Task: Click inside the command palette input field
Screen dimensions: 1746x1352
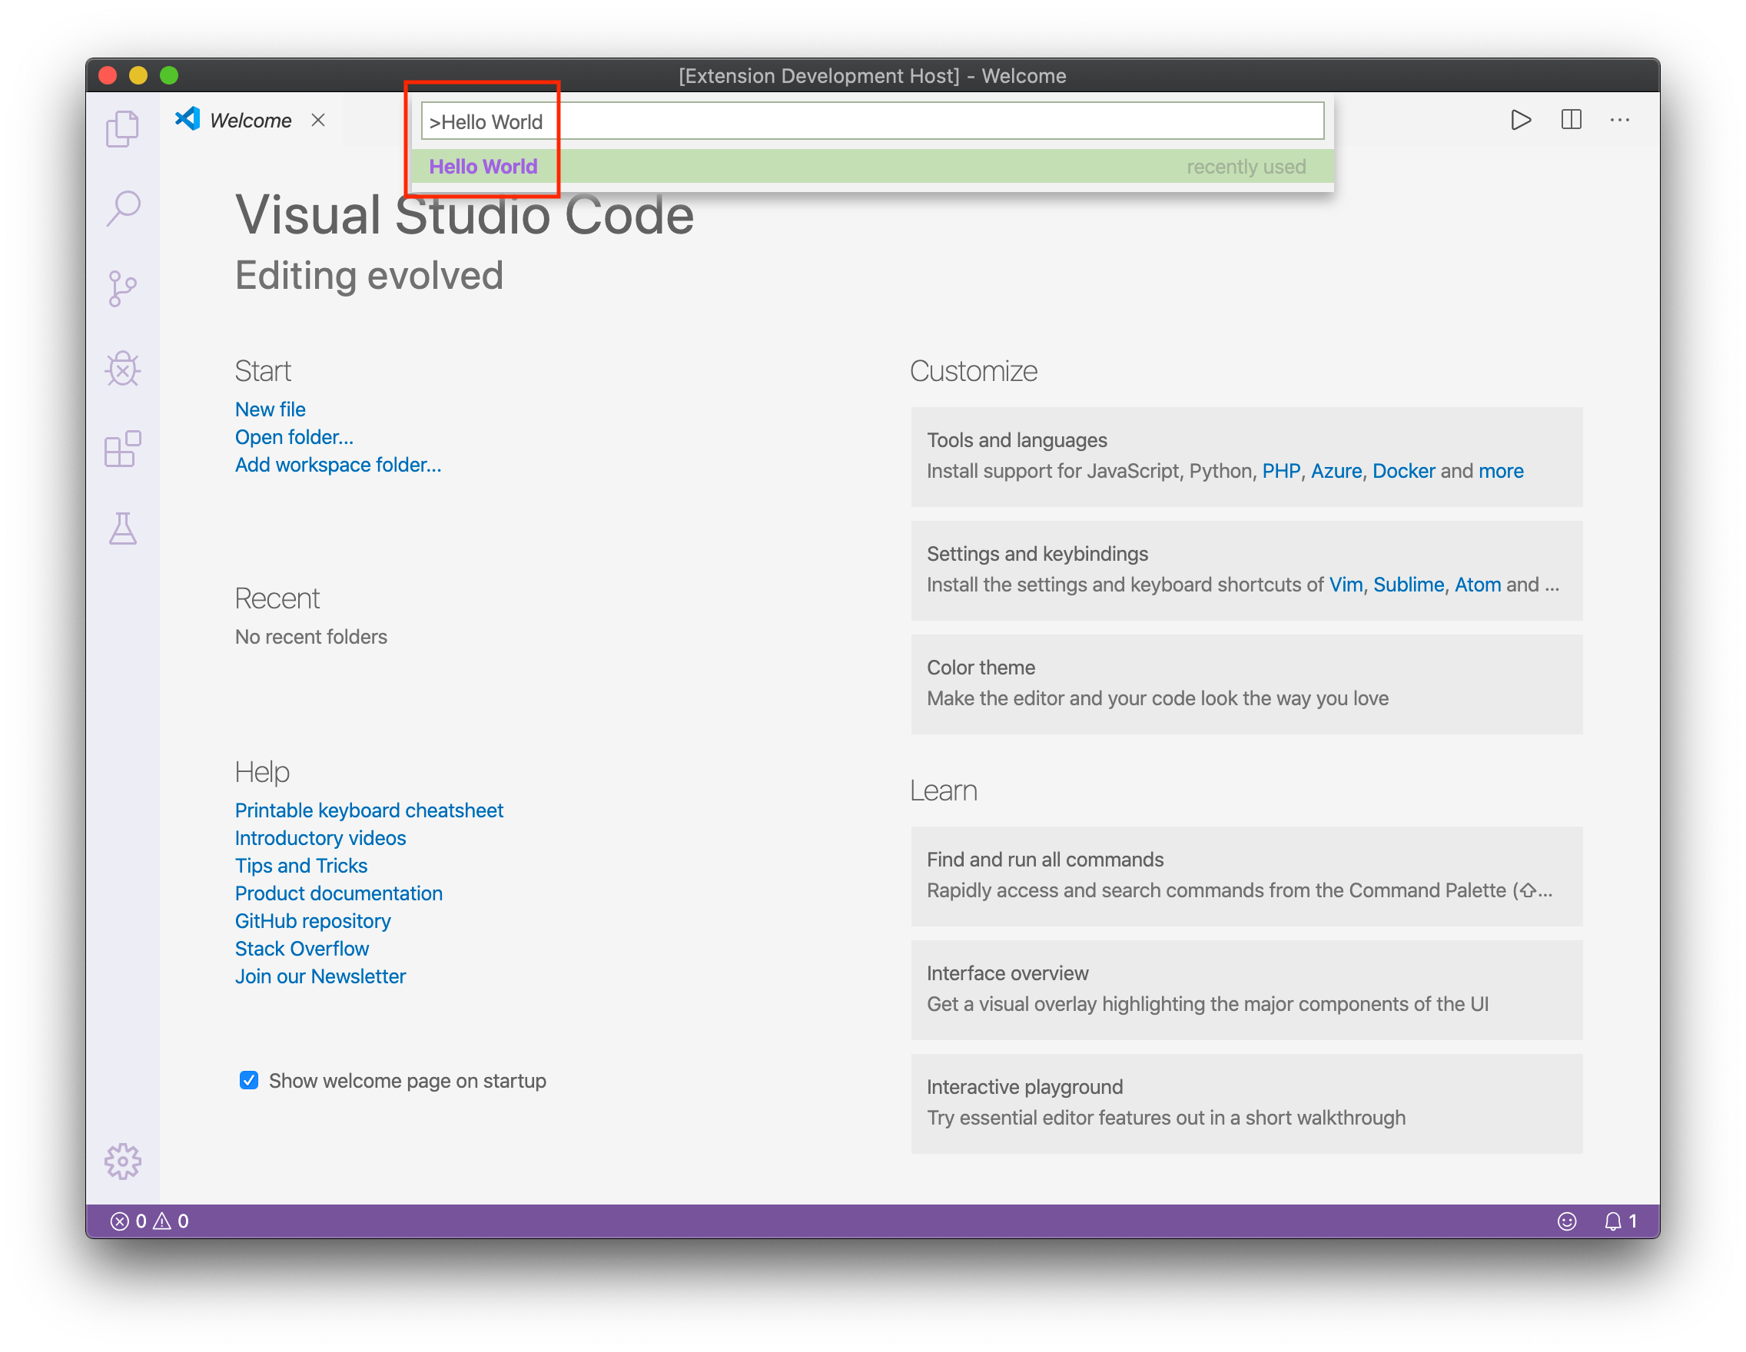Action: click(871, 121)
